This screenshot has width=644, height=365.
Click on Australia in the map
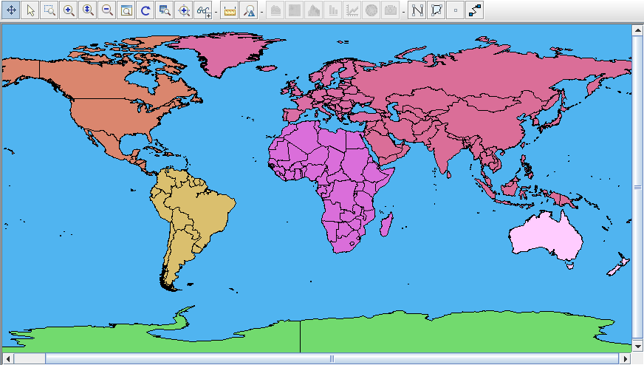click(x=545, y=238)
